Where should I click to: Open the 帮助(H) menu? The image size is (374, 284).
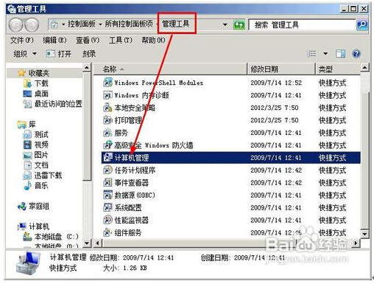coord(153,40)
